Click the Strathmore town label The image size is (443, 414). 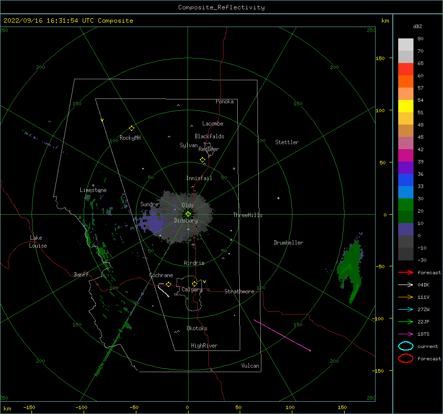coord(239,291)
